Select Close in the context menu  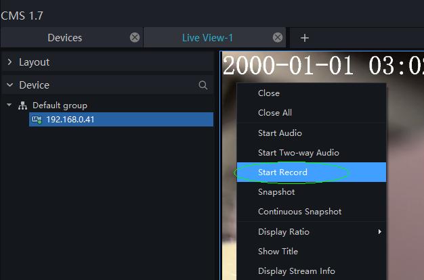coord(269,93)
